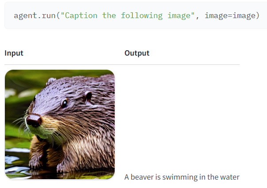
Task: Click the beaver's eye in the image
Action: pyautogui.click(x=65, y=103)
